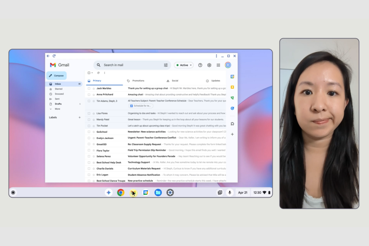Viewport: 369px width, 246px height.
Task: Tick checkbox for Anna Pritchard email
Action: coord(89,94)
